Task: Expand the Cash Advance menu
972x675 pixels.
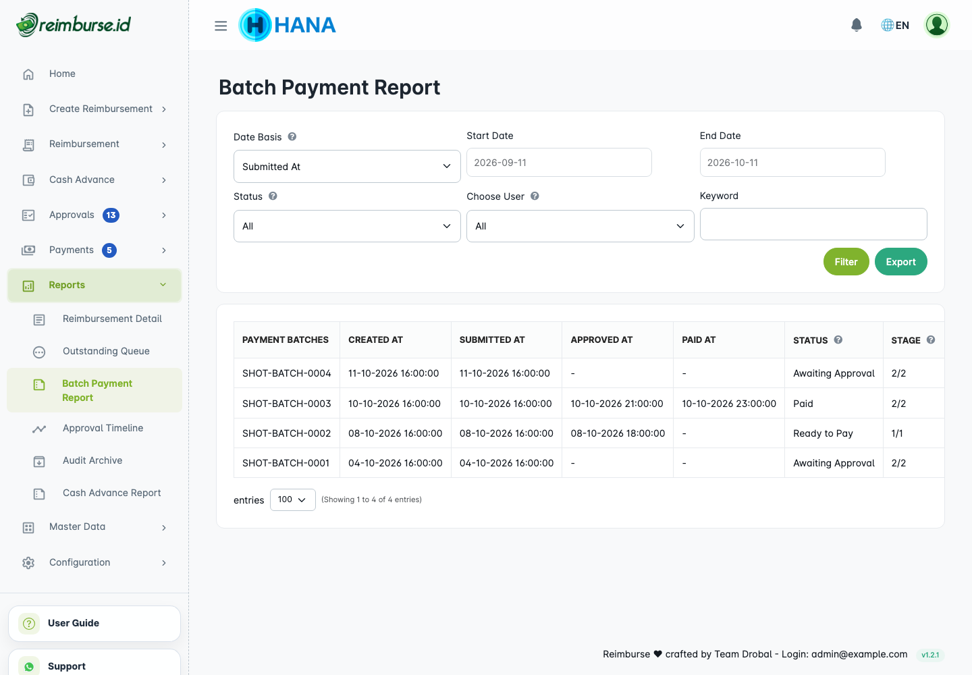Action: click(x=94, y=180)
